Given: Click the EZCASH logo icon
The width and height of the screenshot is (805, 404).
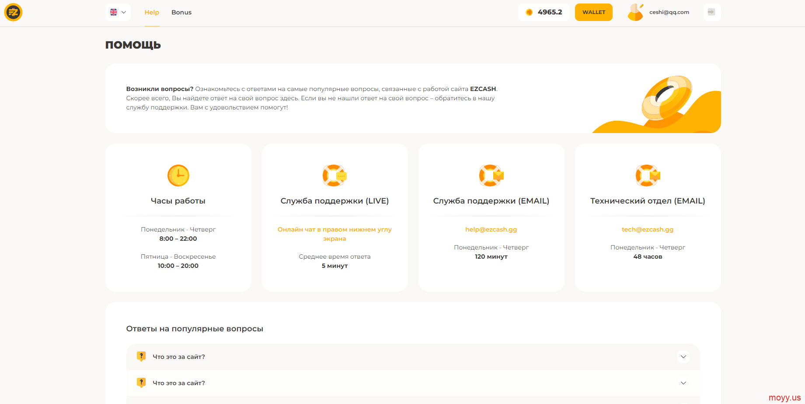Looking at the screenshot, I should pyautogui.click(x=13, y=12).
